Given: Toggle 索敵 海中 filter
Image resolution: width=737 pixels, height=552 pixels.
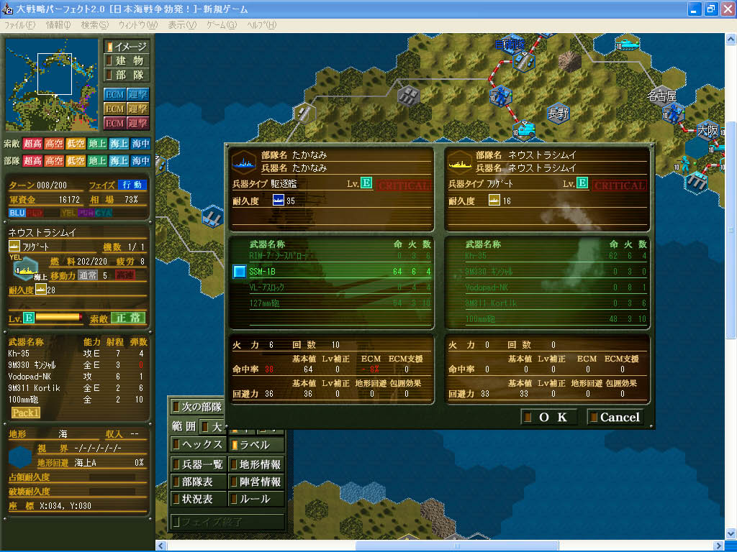Looking at the screenshot, I should pos(140,144).
